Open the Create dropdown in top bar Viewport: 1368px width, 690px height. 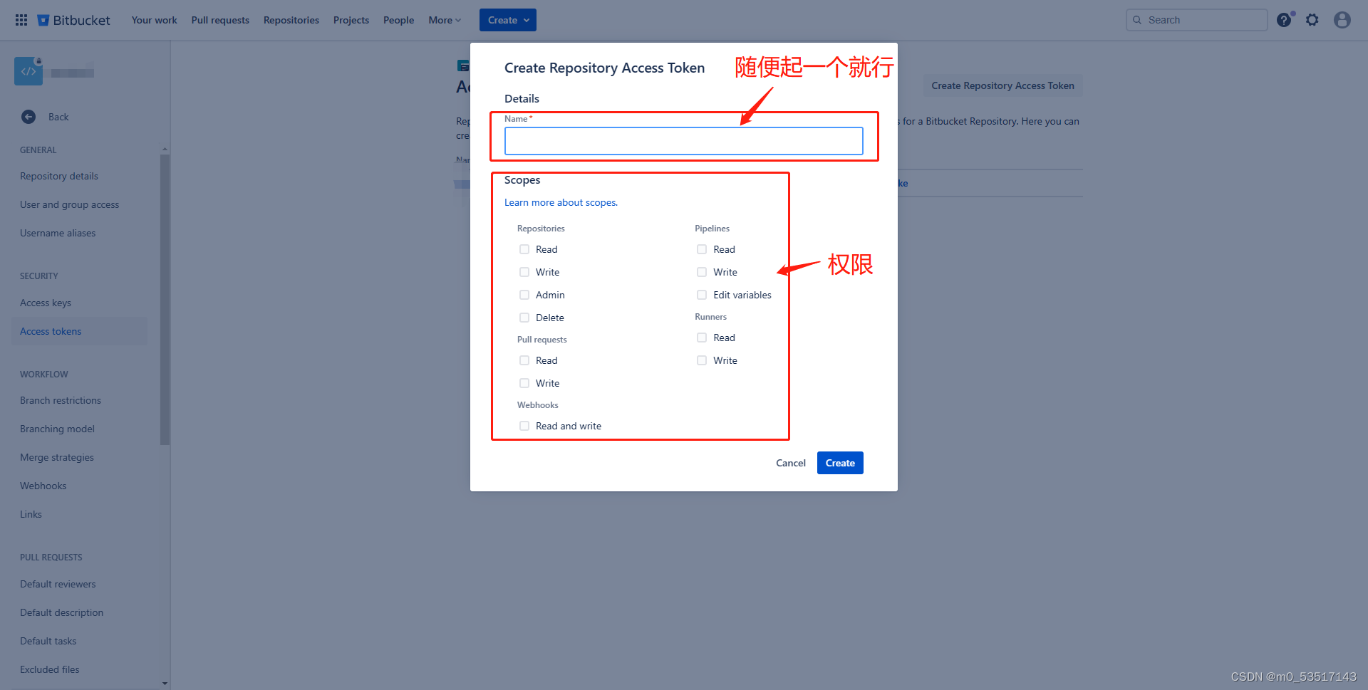(507, 19)
